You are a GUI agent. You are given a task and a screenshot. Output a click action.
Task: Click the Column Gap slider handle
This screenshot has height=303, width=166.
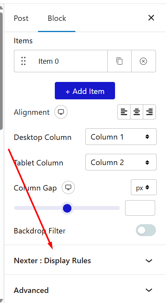click(x=67, y=208)
